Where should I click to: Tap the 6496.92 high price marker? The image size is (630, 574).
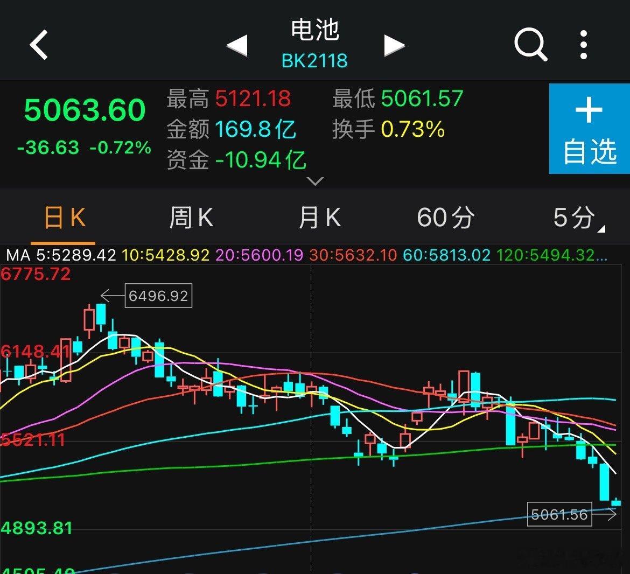[158, 296]
